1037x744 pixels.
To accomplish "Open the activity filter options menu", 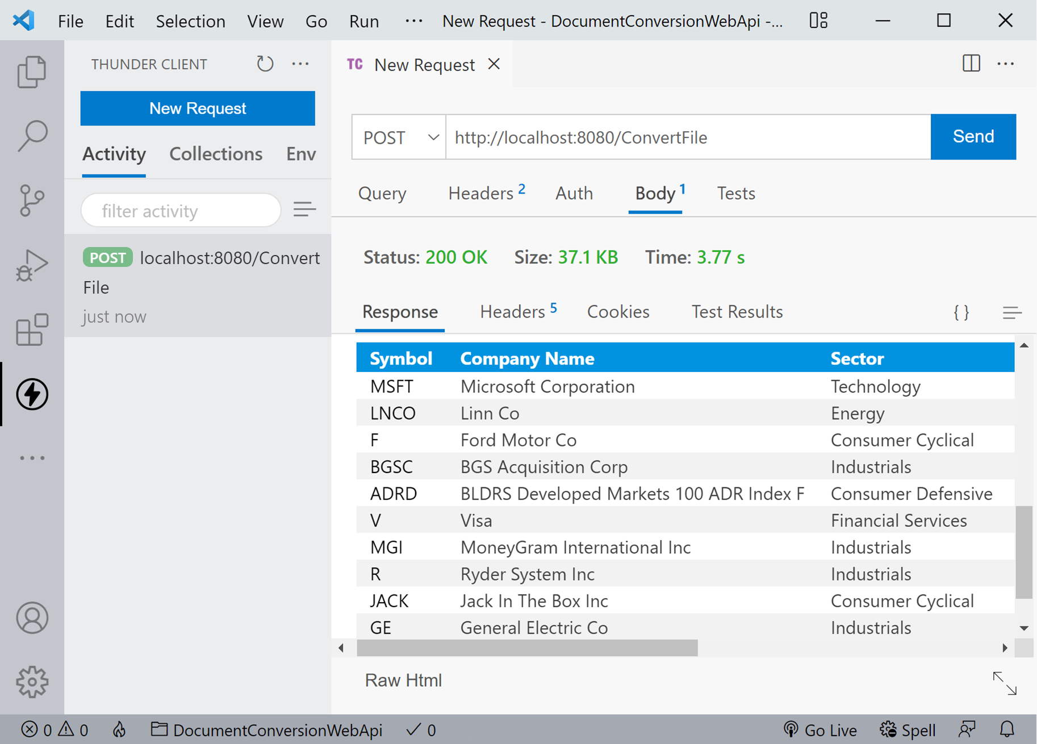I will tap(304, 210).
